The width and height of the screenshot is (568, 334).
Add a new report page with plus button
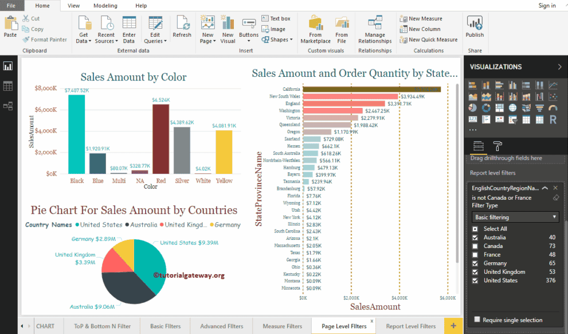453,325
